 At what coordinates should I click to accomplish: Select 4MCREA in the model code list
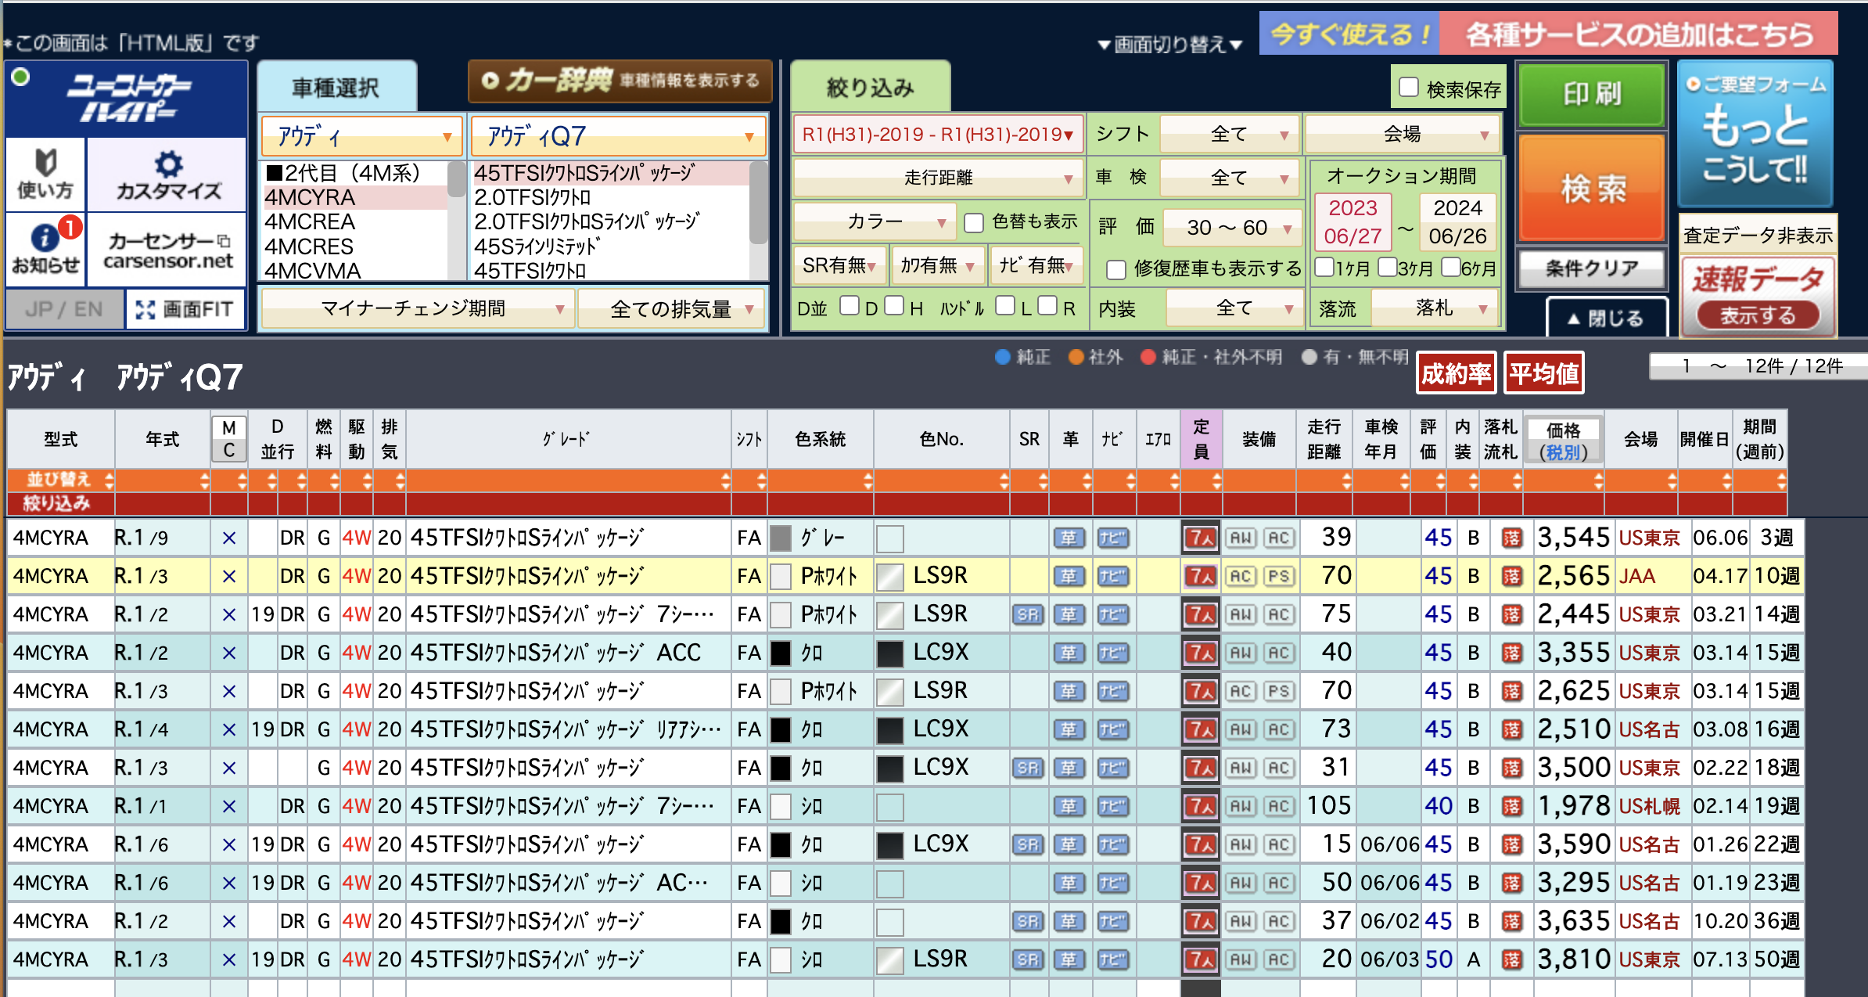(x=310, y=222)
